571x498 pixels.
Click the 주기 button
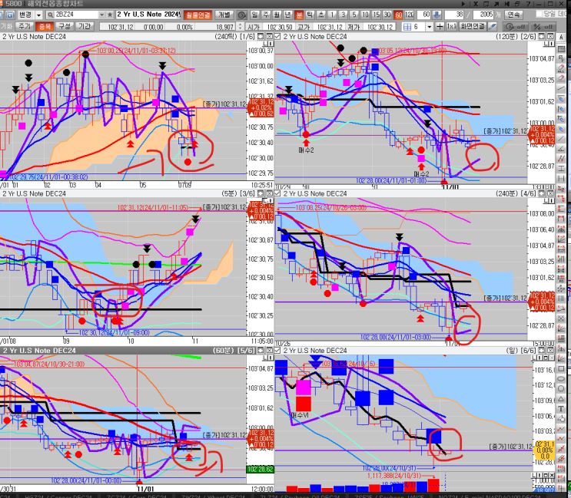(25, 27)
